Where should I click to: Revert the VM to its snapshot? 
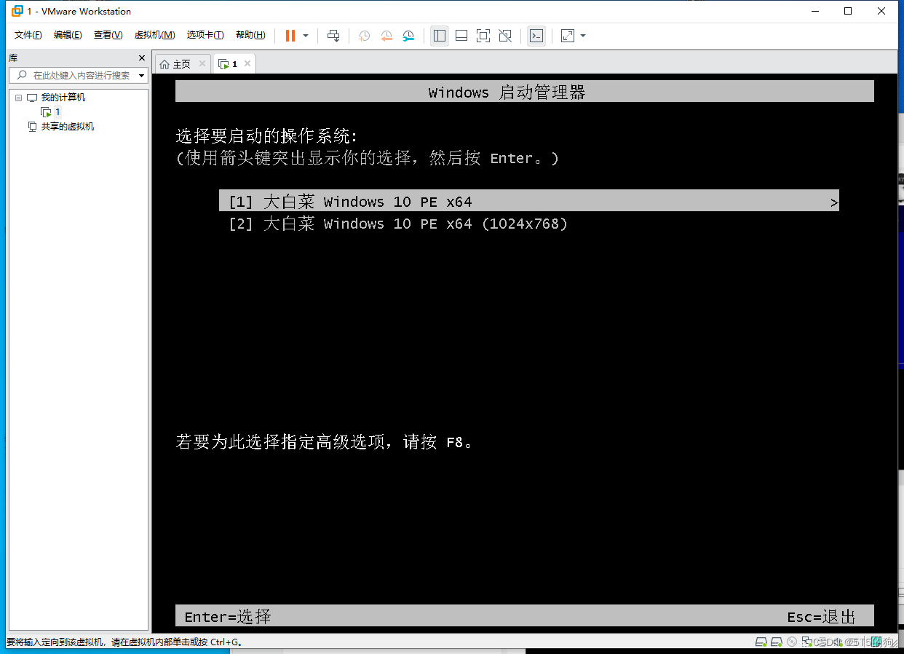(x=386, y=35)
